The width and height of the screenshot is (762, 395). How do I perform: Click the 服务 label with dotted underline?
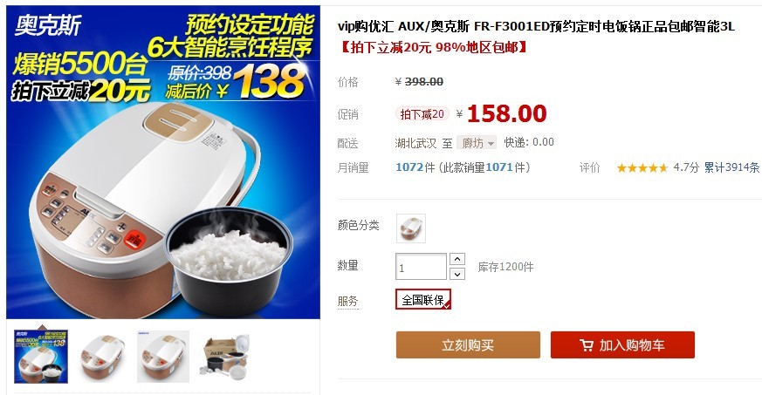348,301
